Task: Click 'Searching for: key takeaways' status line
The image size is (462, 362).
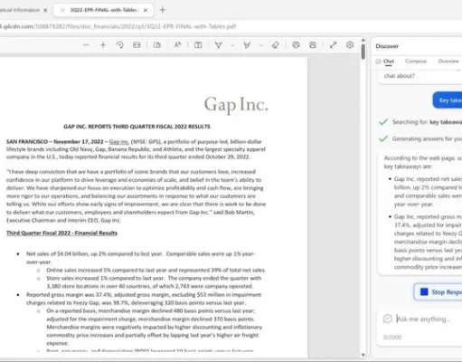Action: tap(427, 122)
